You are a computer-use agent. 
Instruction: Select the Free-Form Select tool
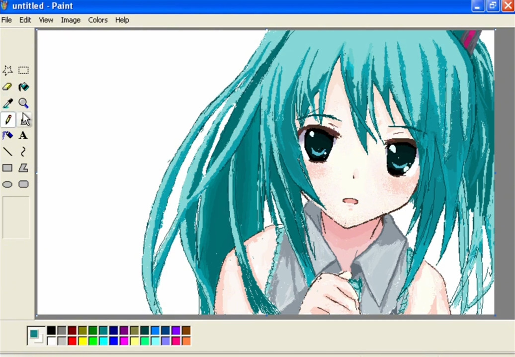coord(7,70)
